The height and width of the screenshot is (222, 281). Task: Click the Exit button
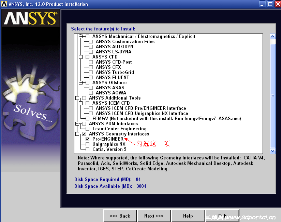pyautogui.click(x=222, y=216)
